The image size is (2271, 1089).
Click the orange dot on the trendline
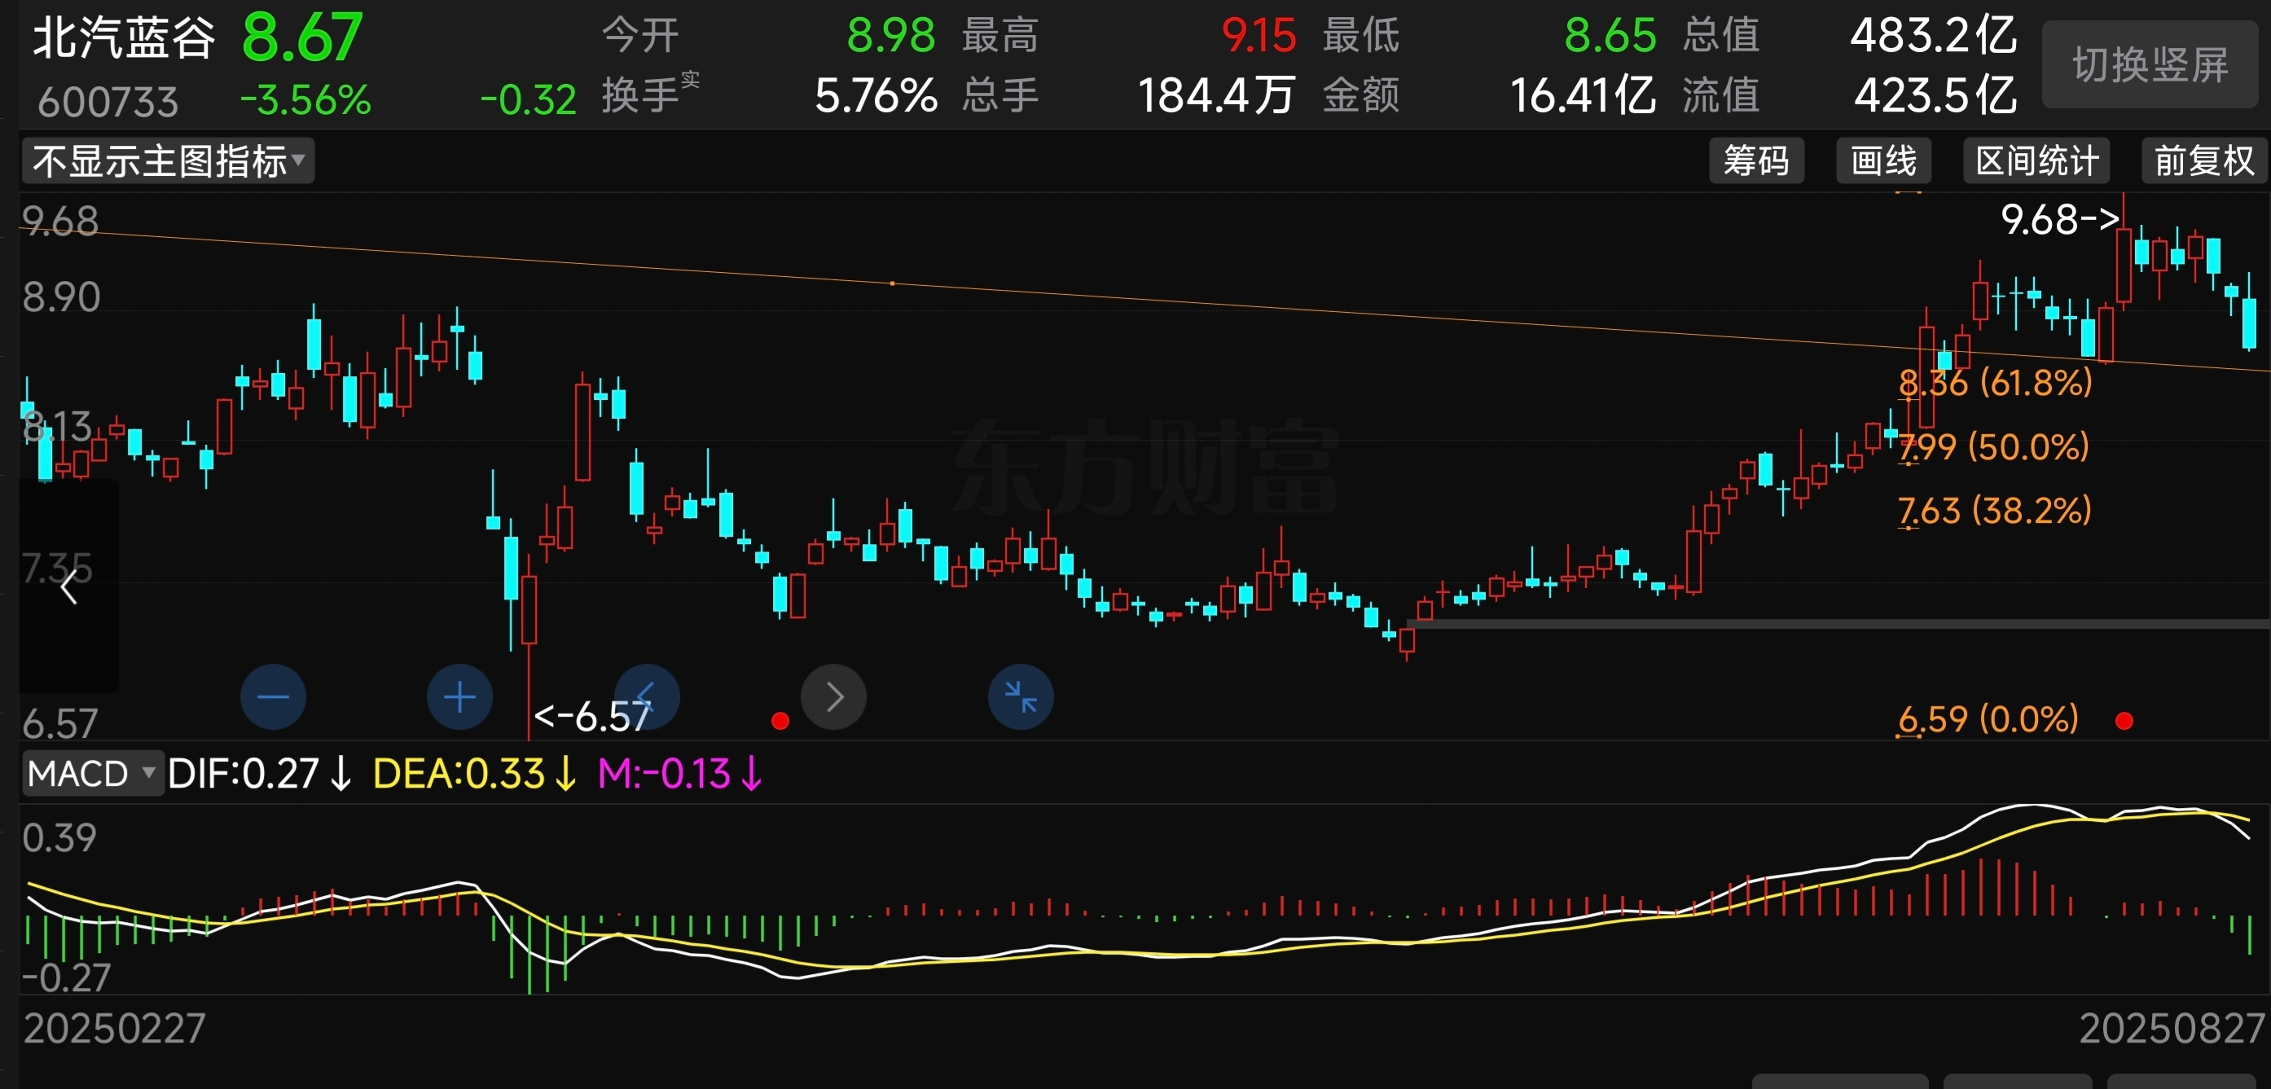tap(892, 284)
